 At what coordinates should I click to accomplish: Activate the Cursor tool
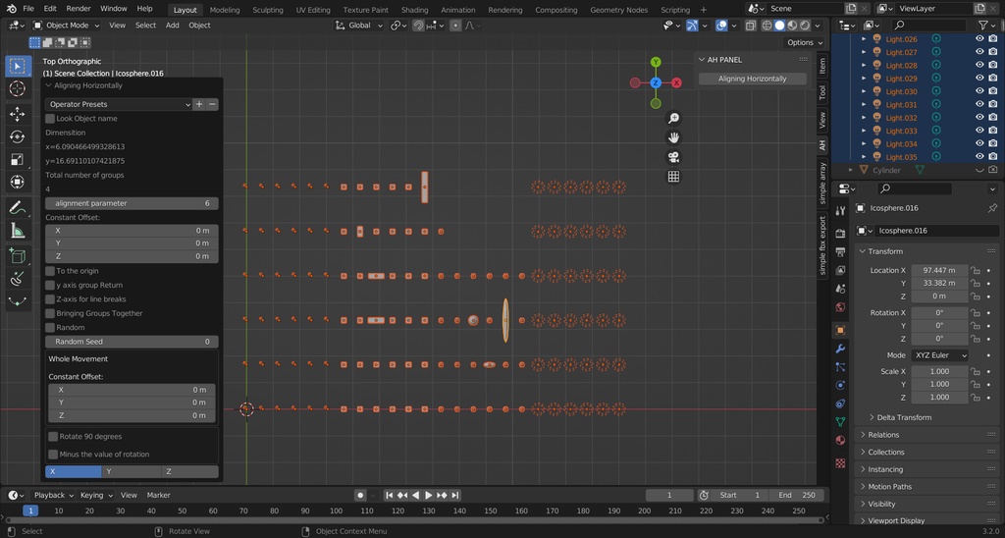[x=18, y=88]
